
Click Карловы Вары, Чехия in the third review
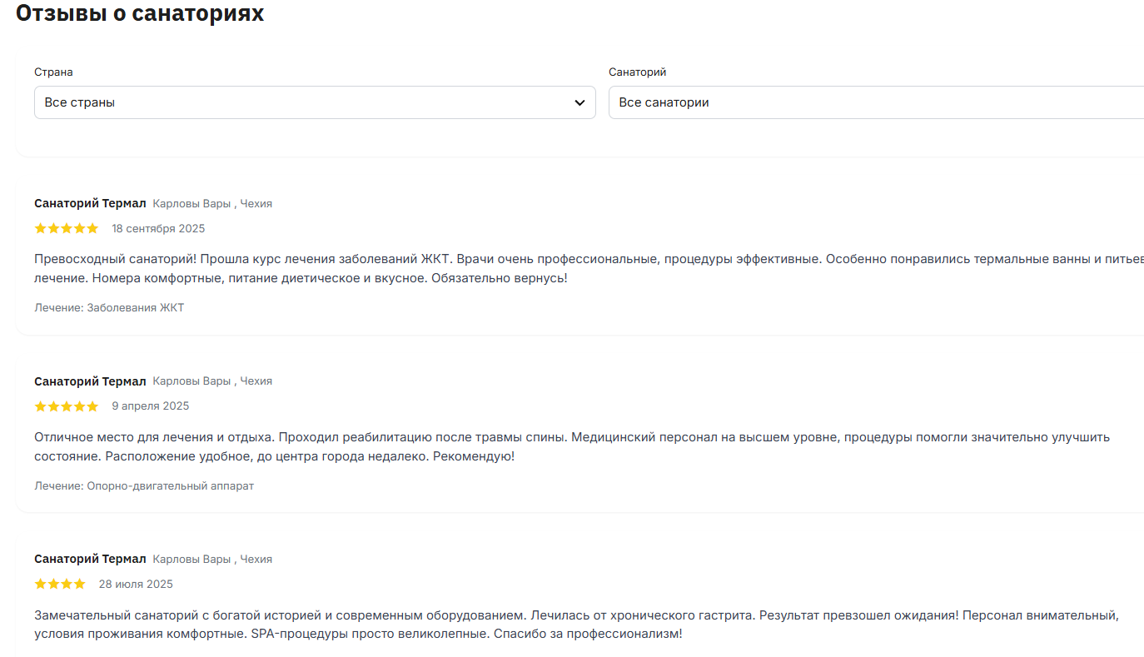(212, 560)
